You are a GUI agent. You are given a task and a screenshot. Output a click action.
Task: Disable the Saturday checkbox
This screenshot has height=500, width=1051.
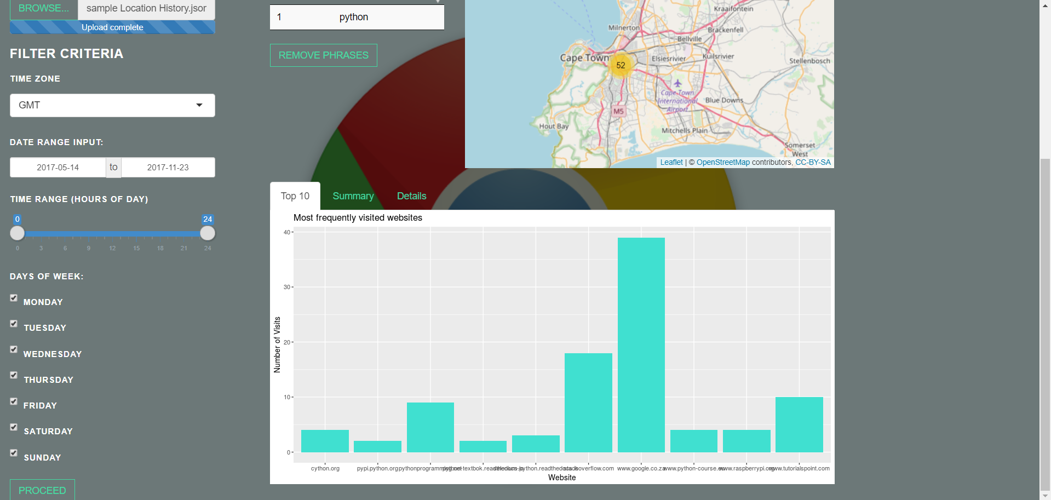point(14,427)
